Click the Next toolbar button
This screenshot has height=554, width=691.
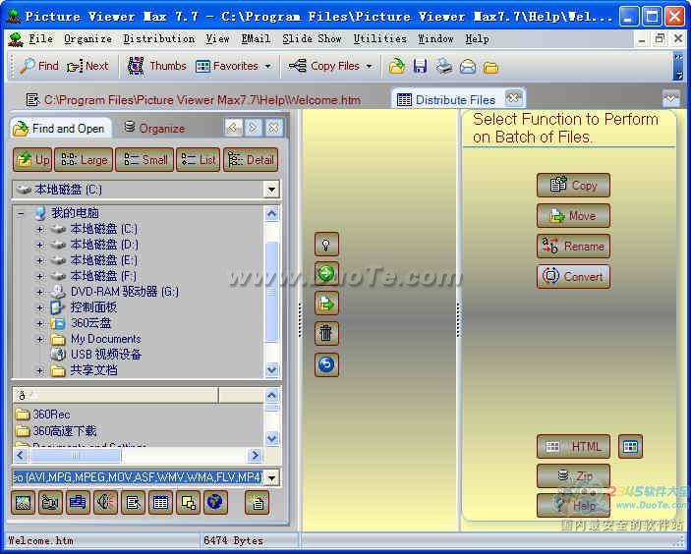[87, 66]
